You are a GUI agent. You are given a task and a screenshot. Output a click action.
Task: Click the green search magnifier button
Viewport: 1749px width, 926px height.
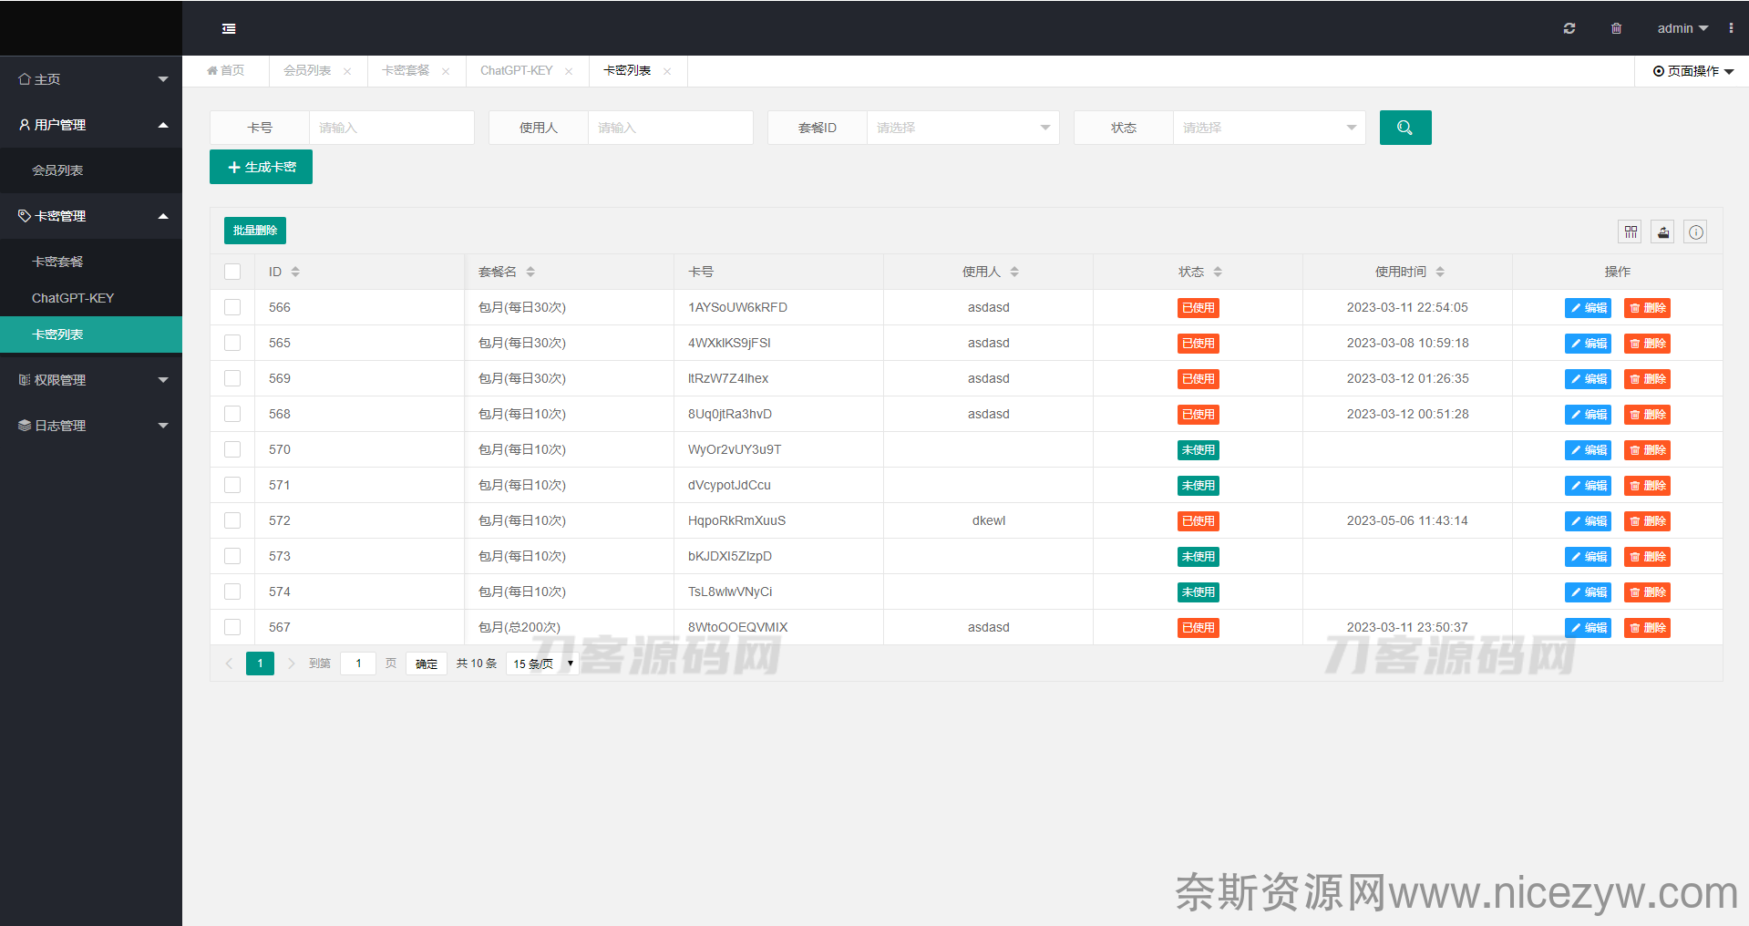(x=1405, y=128)
